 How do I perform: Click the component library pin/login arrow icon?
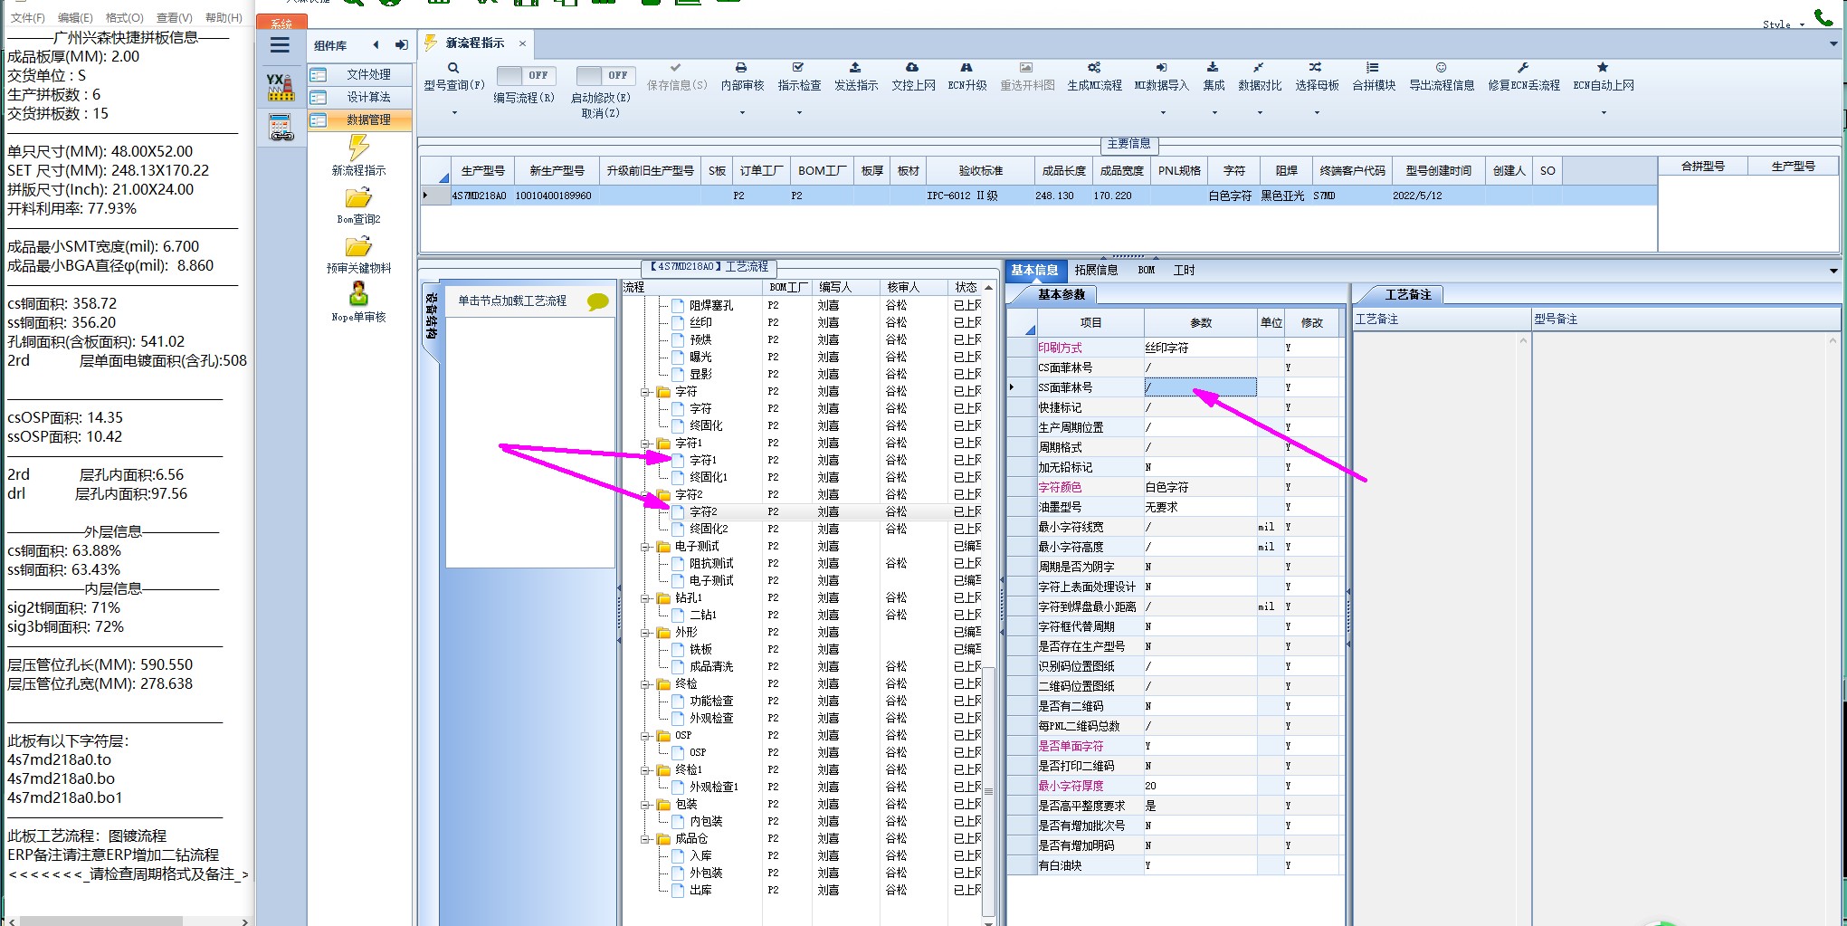(401, 45)
